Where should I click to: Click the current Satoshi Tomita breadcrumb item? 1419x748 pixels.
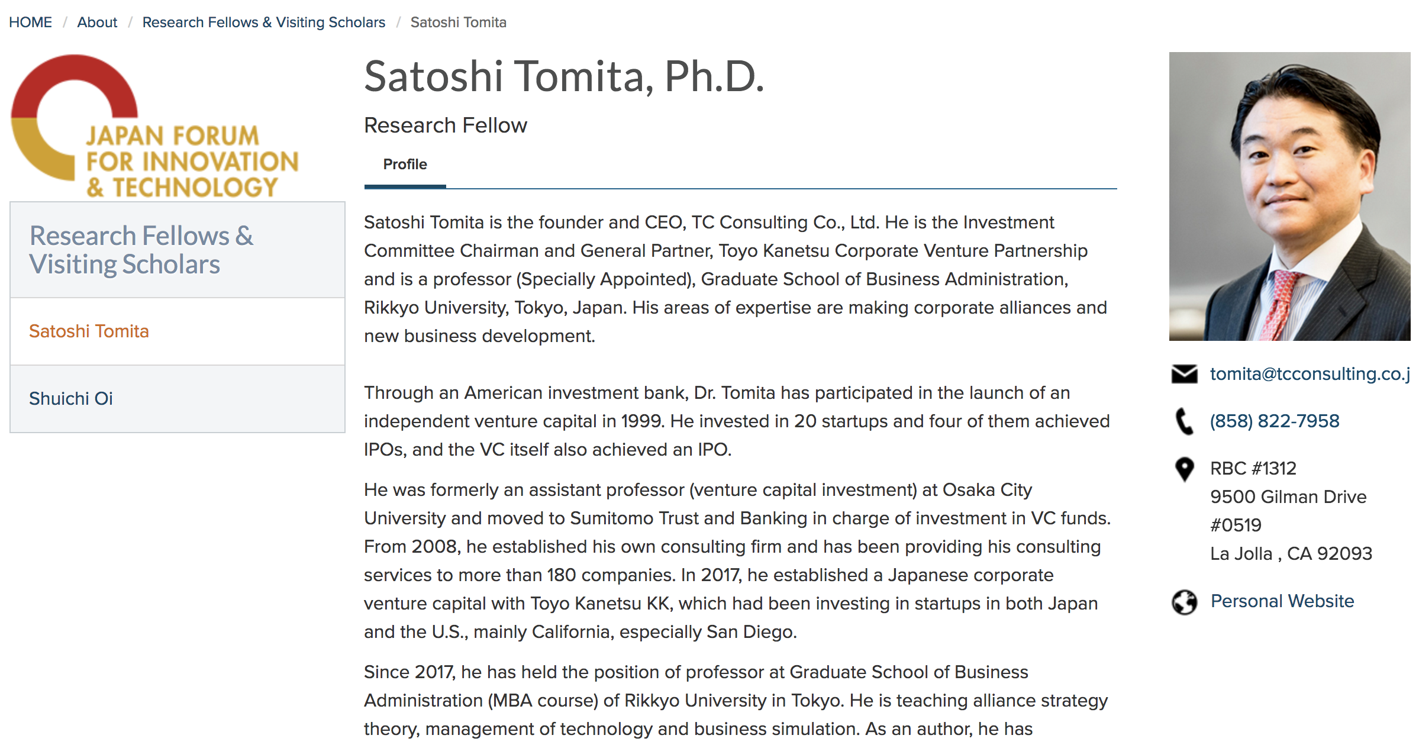458,22
